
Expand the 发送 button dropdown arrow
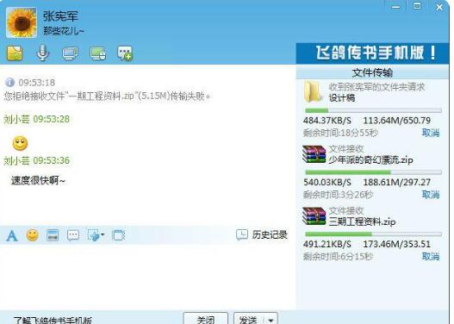[271, 320]
